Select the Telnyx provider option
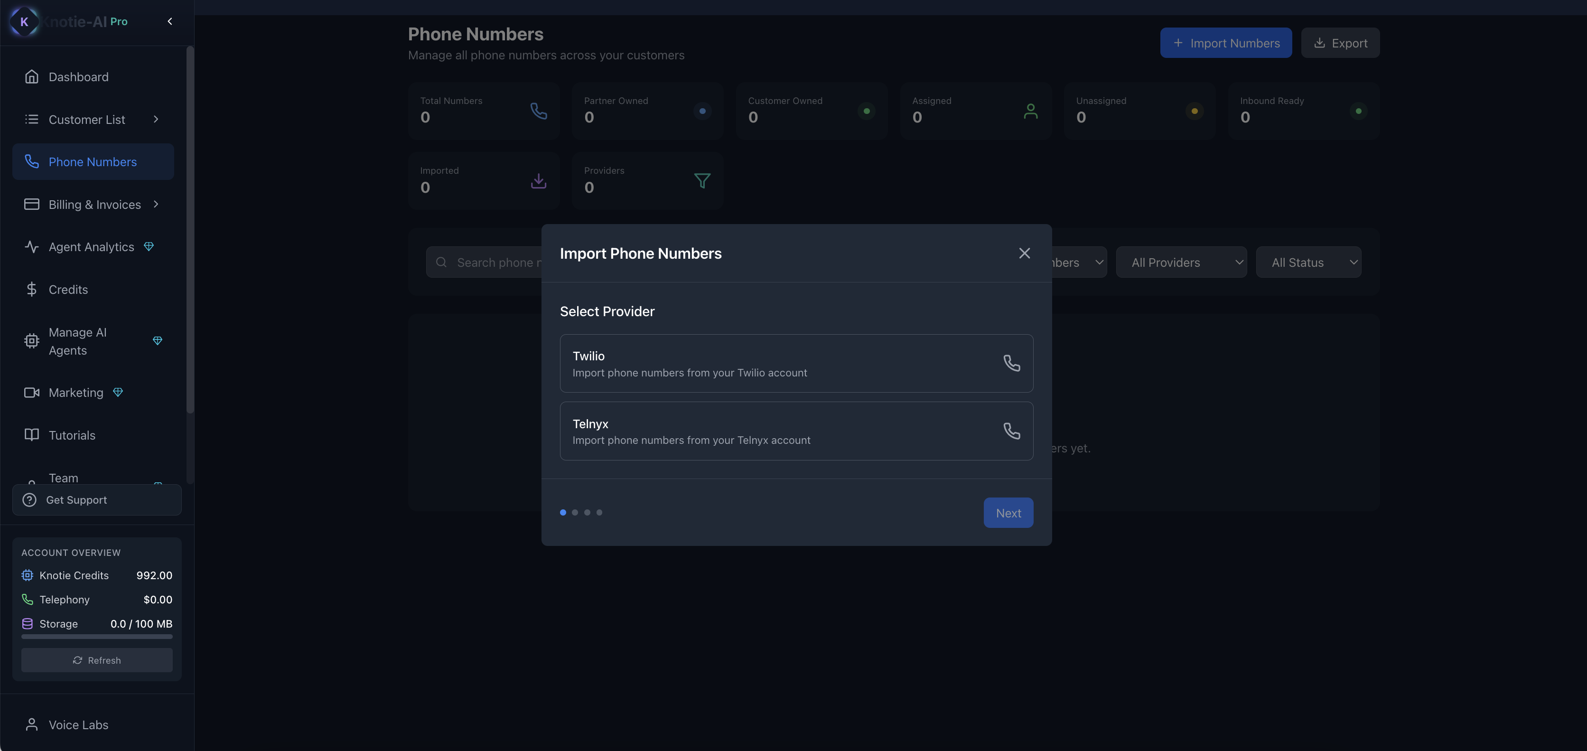Screen dimensions: 1587x751 coord(795,431)
